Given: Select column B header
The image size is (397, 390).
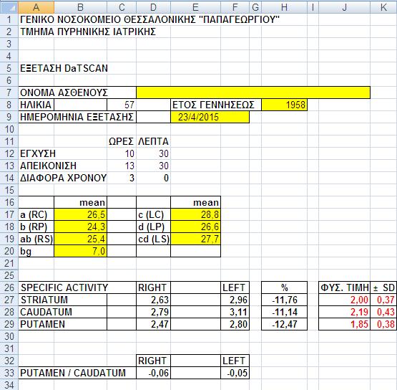Looking at the screenshot, I should point(81,7).
